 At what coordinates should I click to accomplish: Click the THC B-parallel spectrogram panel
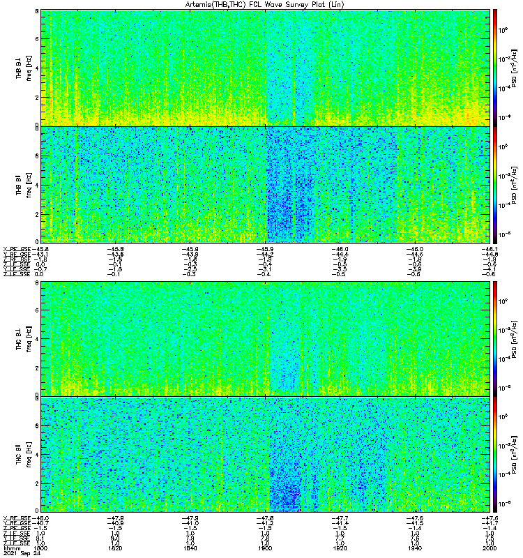pos(265,455)
